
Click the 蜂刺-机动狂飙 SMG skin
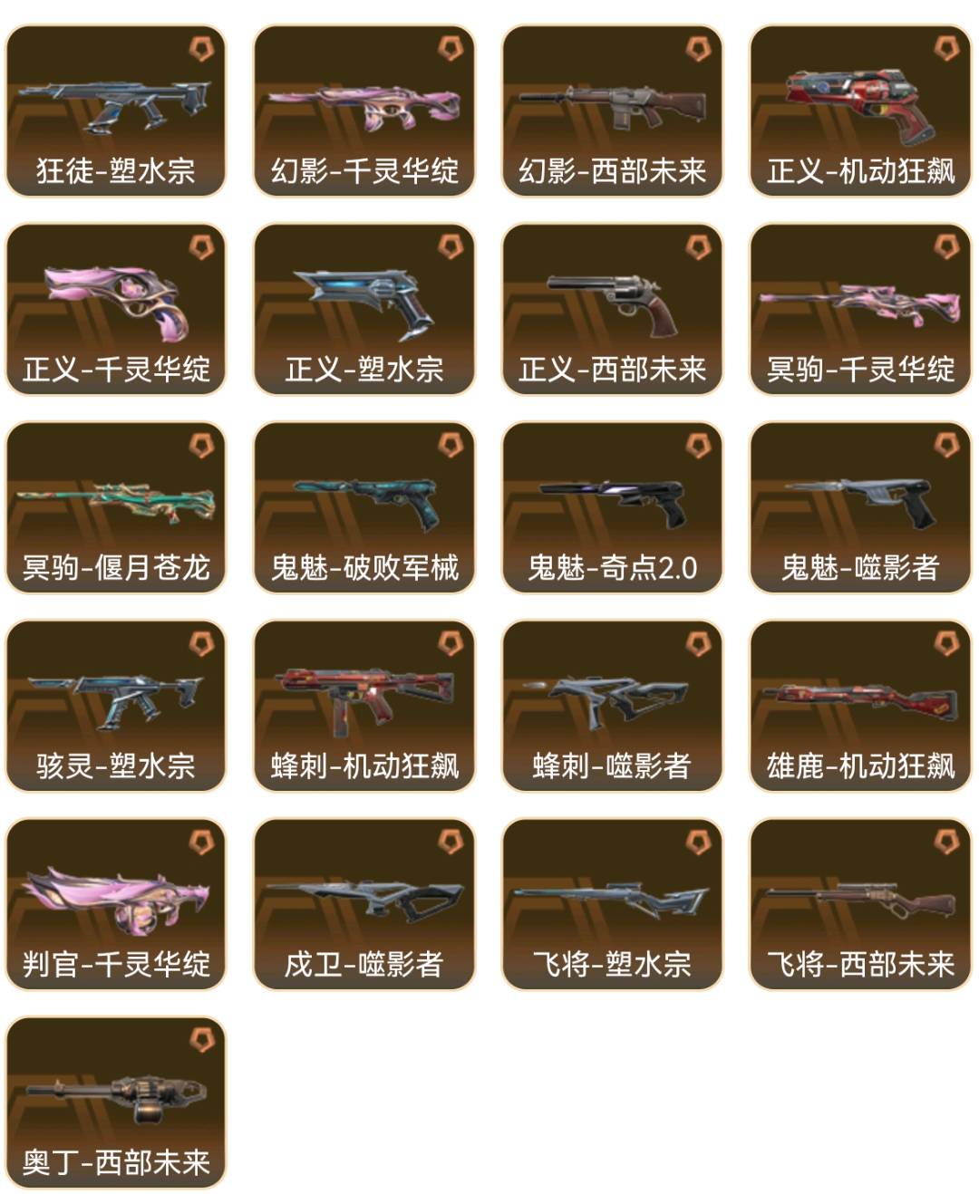tap(364, 706)
